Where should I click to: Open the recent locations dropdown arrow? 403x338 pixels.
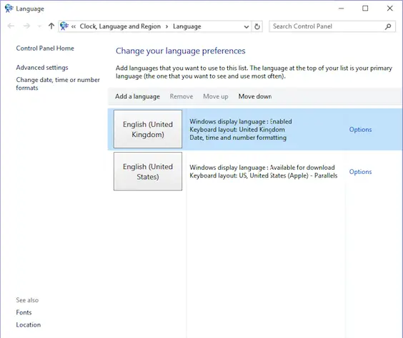[39, 26]
